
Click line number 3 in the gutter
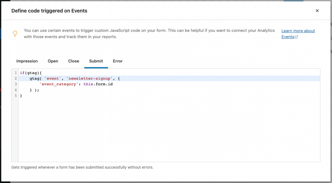coord(15,84)
